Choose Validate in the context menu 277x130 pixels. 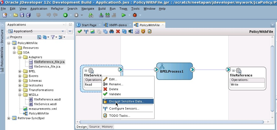coord(128,94)
